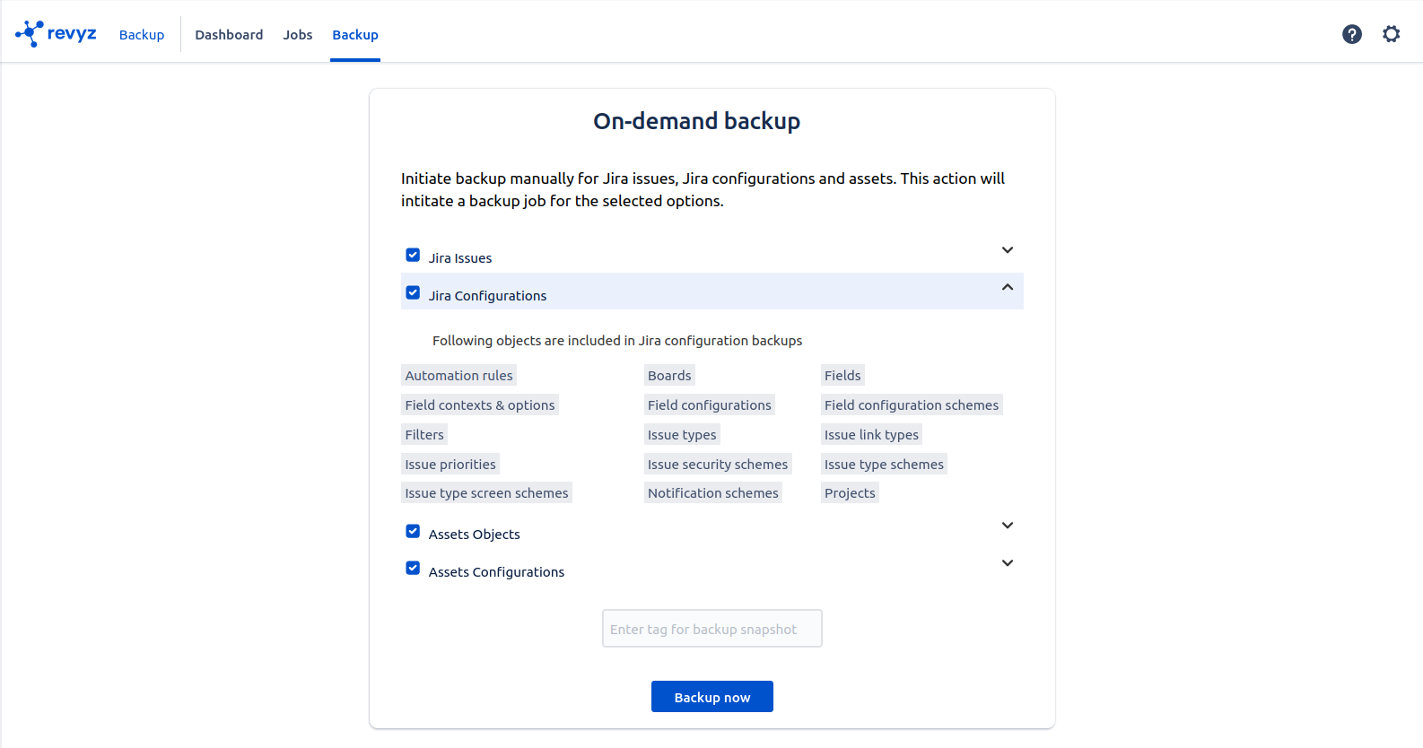The image size is (1423, 748).
Task: Disable the Assets Configurations checkbox
Action: coord(413,569)
